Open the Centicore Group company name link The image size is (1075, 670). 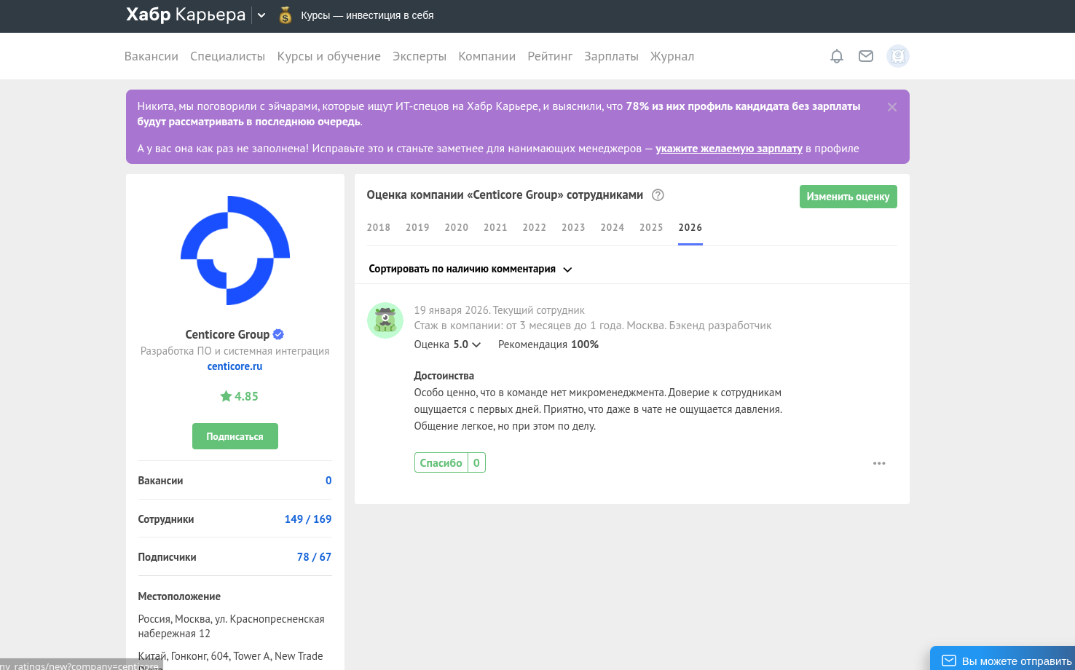coord(227,334)
